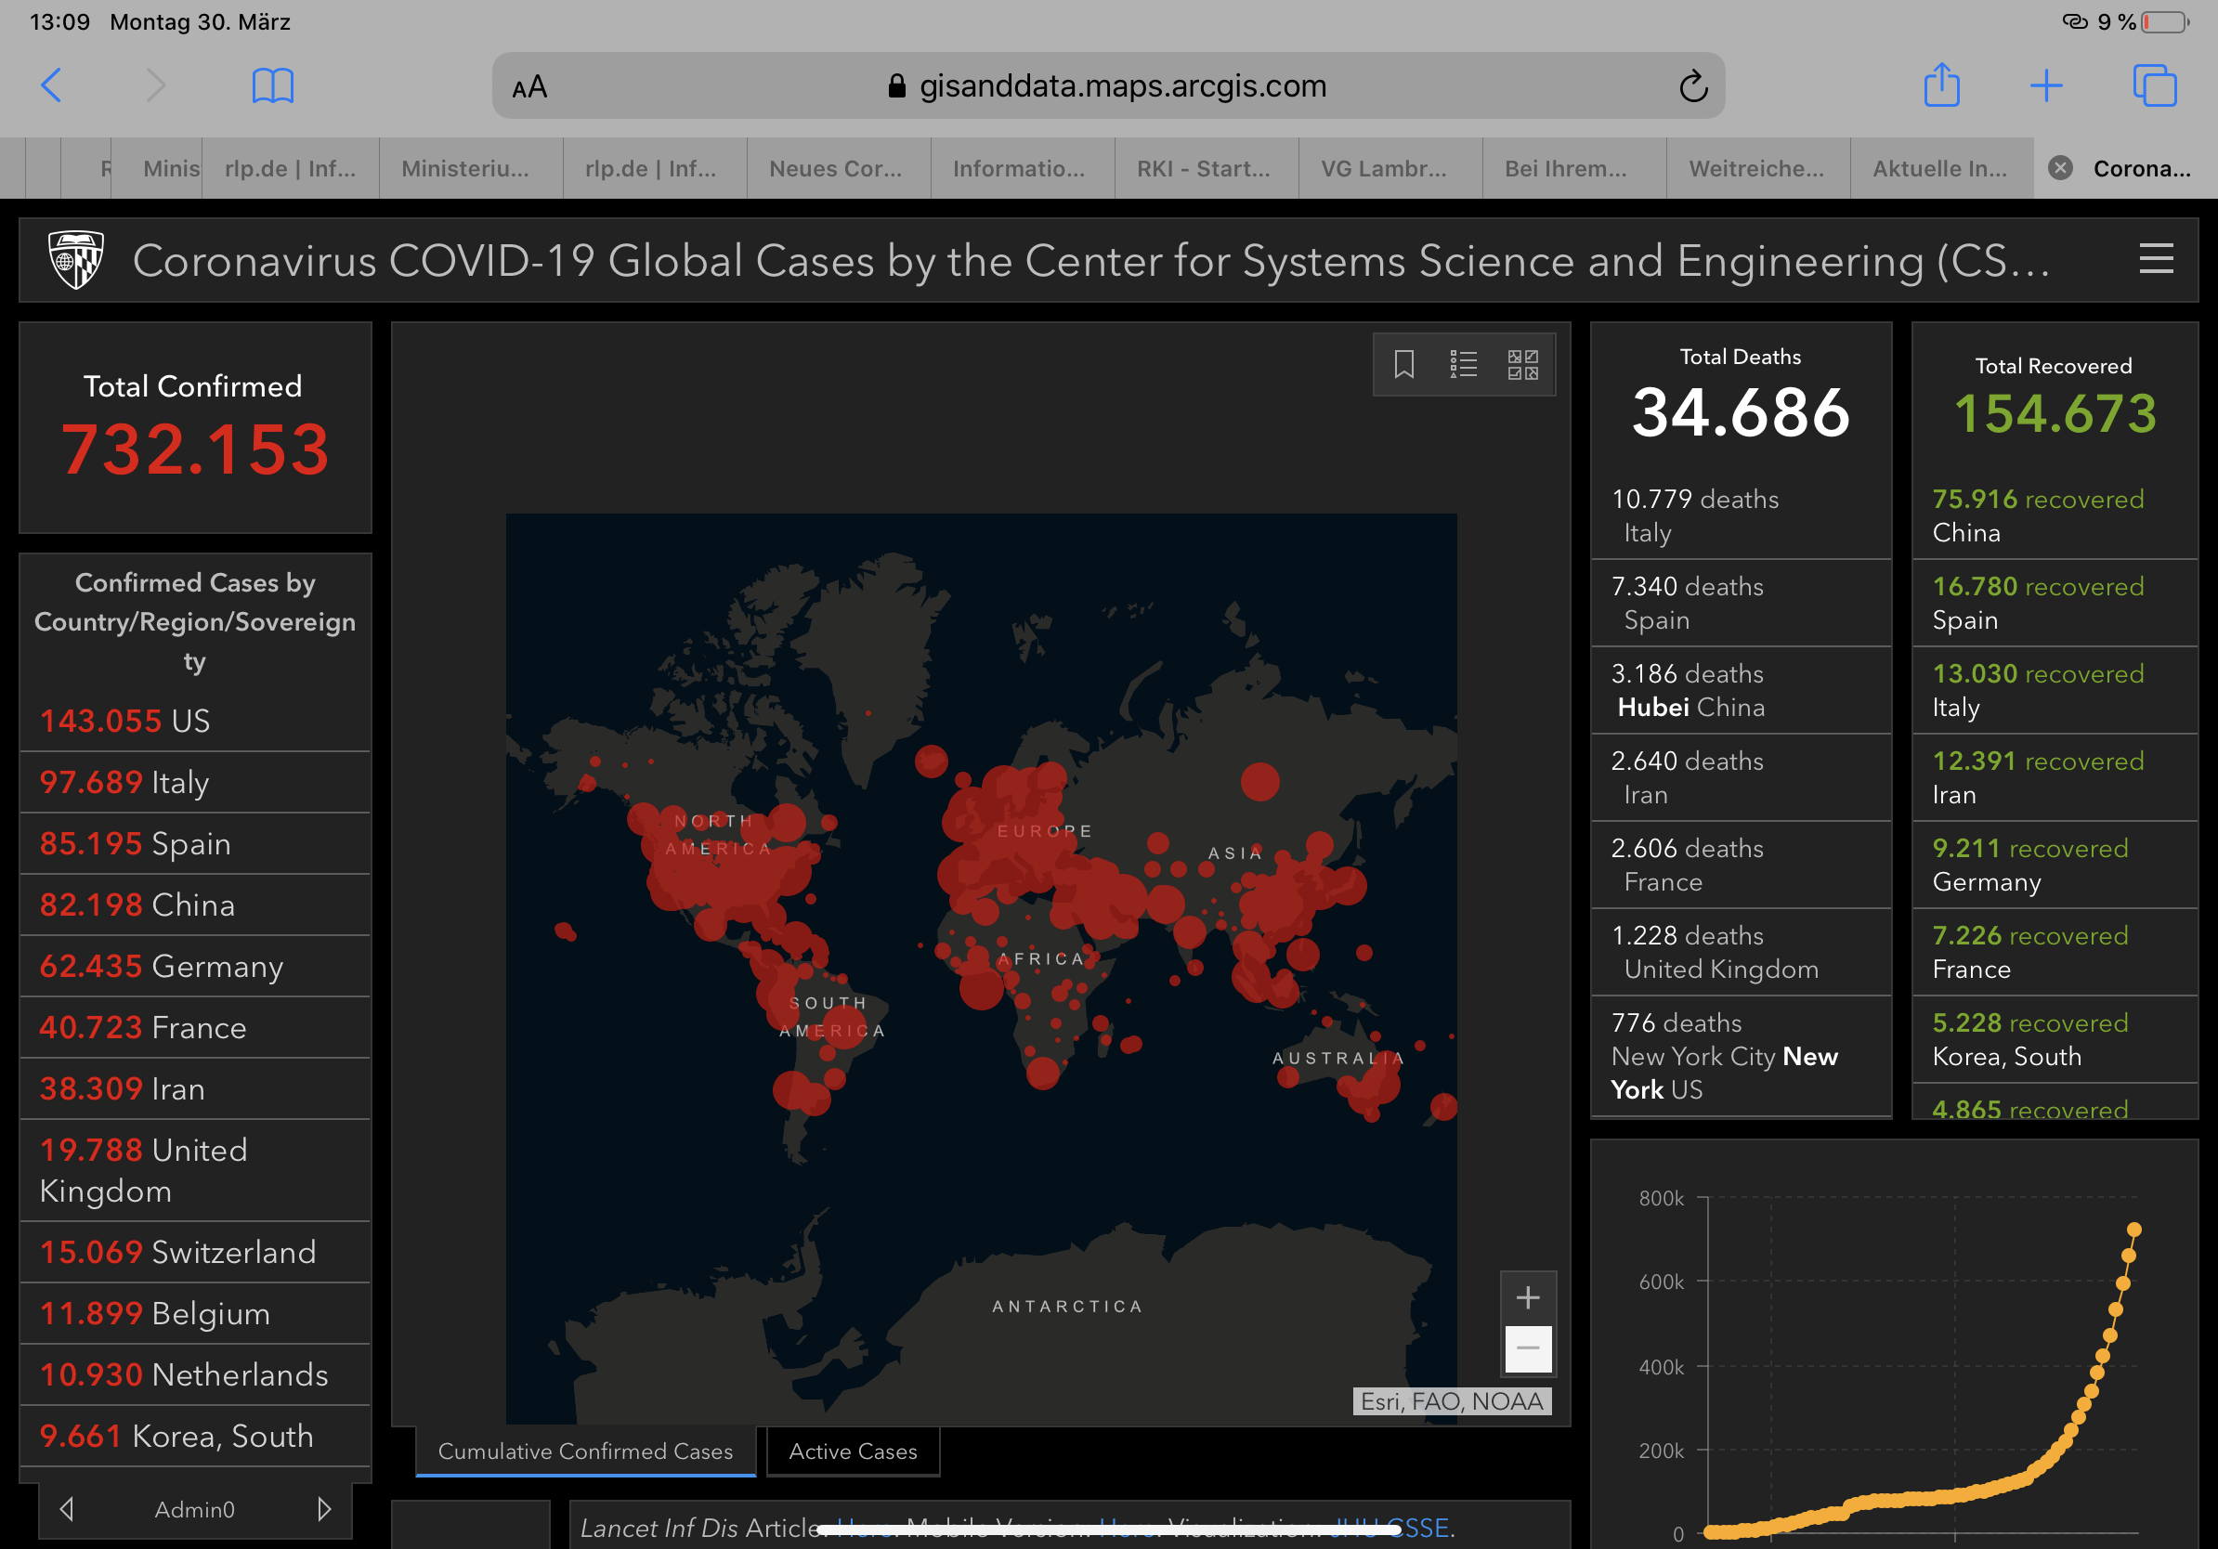Click the last point on the chart
Viewport: 2218px width, 1549px height.
[x=2134, y=1230]
